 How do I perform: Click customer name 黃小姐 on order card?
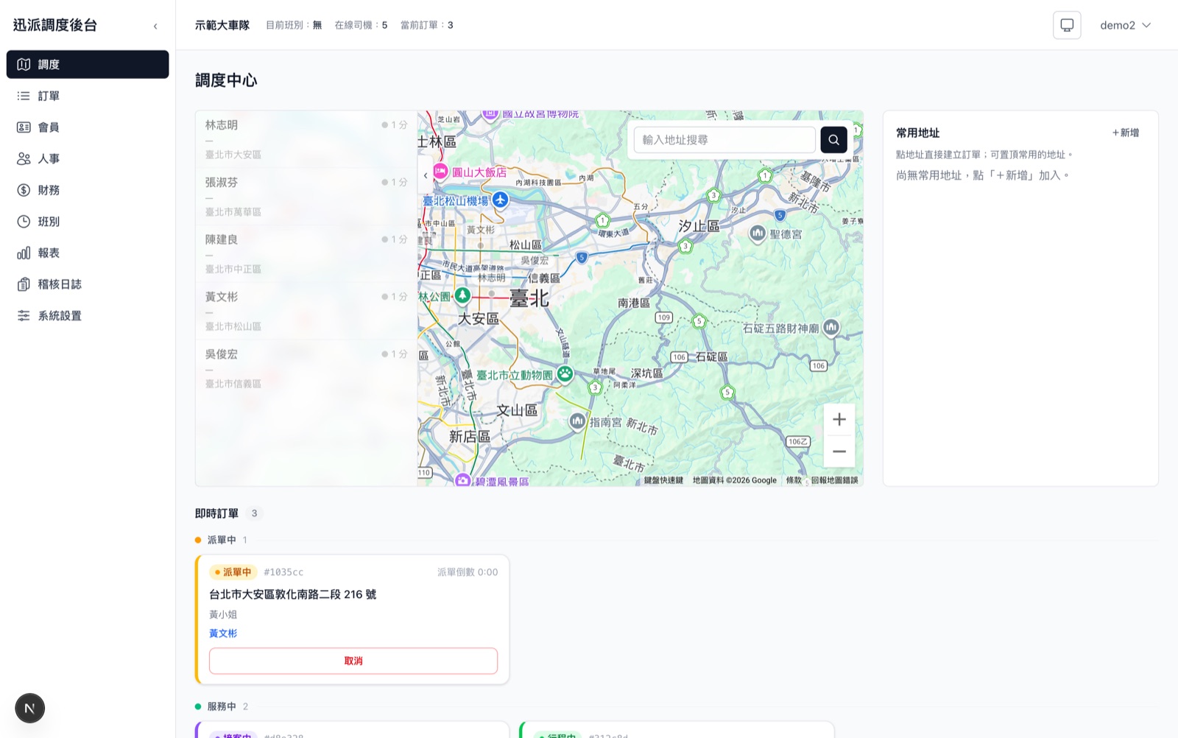click(223, 614)
